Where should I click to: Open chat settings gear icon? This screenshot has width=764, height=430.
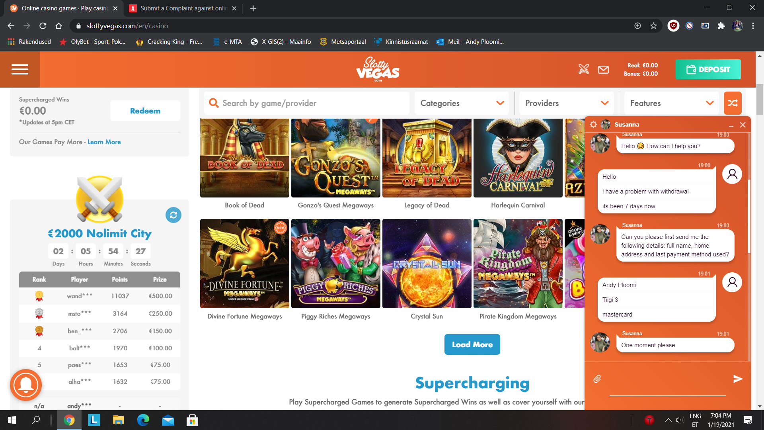[593, 125]
